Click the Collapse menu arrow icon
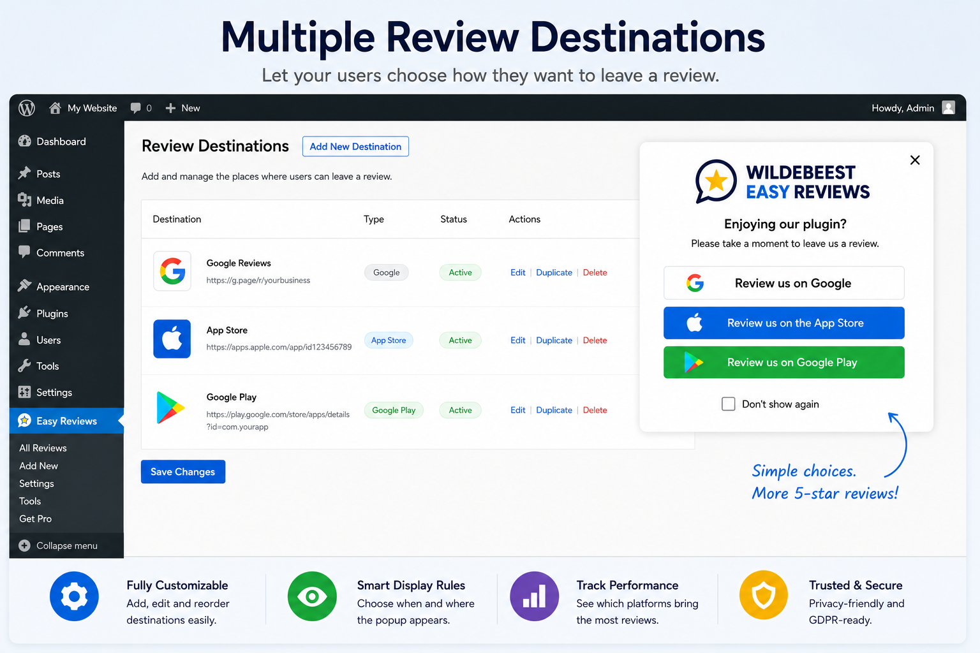Viewport: 980px width, 653px height. (25, 546)
